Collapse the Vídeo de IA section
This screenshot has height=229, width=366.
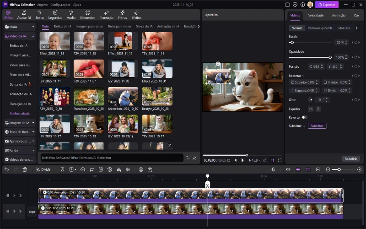click(x=33, y=36)
